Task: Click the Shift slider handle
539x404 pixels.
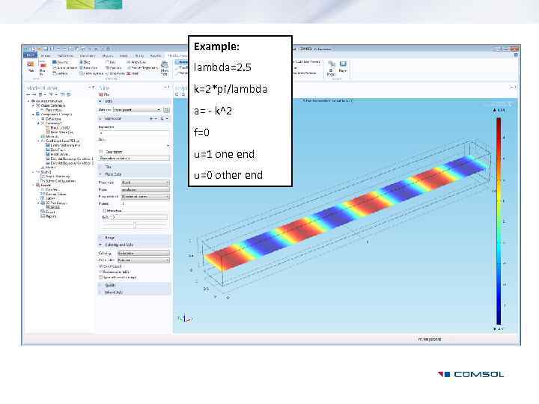Action: (135, 225)
